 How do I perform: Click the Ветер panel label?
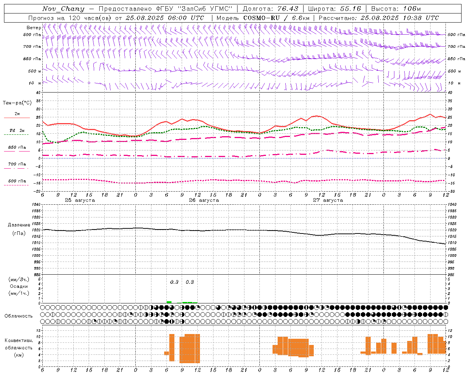[34, 28]
